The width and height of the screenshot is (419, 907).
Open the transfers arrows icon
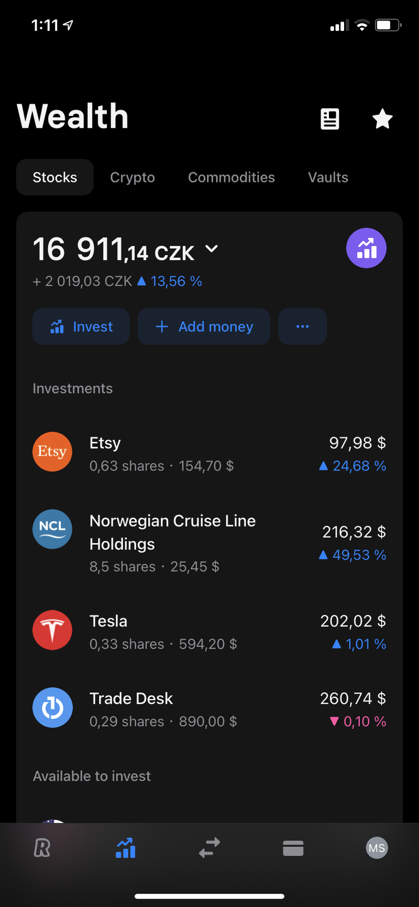coord(210,847)
